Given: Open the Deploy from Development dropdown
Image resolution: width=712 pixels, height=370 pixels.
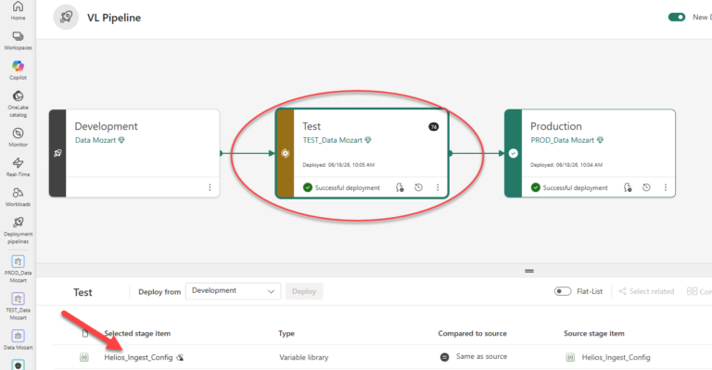Looking at the screenshot, I should point(233,291).
